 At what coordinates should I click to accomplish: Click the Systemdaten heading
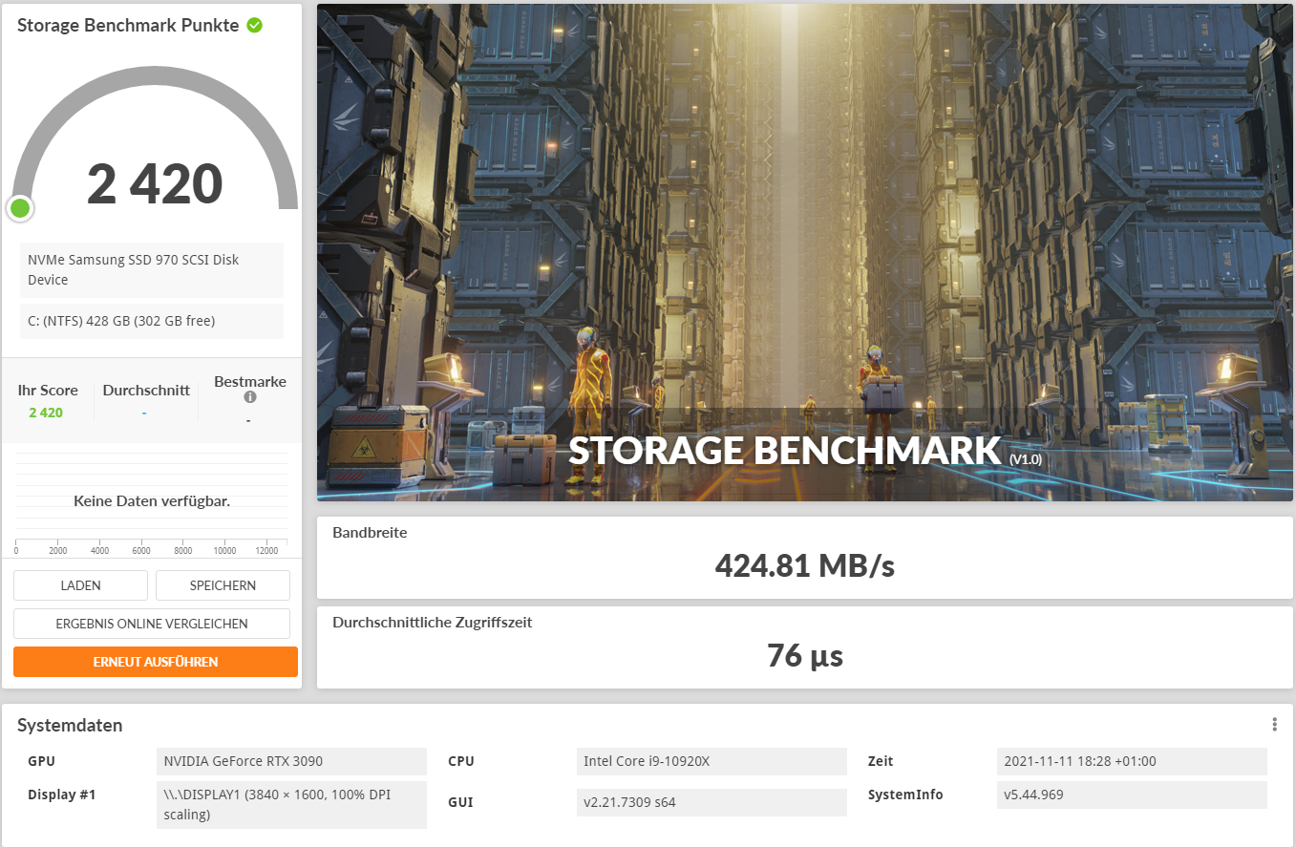click(x=70, y=726)
